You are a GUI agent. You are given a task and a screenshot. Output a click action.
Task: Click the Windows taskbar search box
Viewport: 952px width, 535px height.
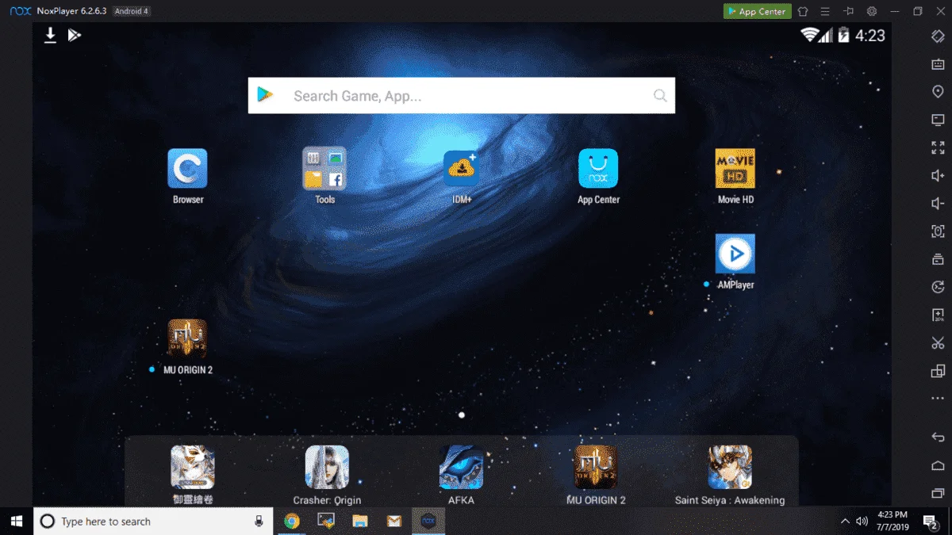click(x=153, y=521)
